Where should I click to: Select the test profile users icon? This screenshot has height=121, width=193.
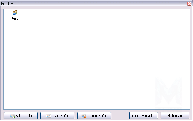tap(15, 13)
